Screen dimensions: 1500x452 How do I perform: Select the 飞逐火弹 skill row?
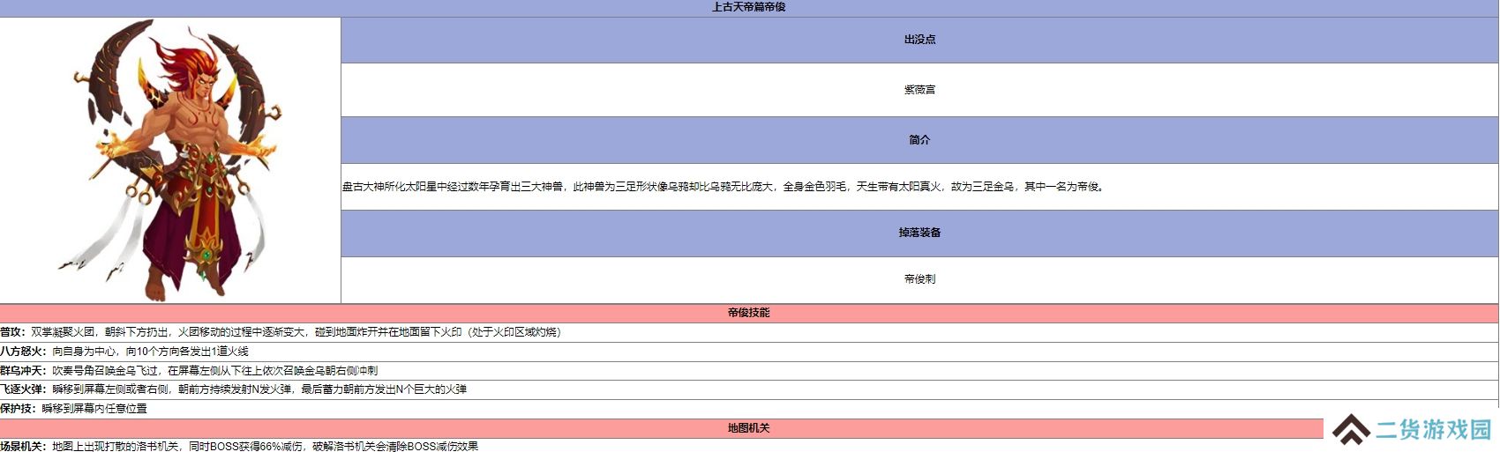pos(749,389)
